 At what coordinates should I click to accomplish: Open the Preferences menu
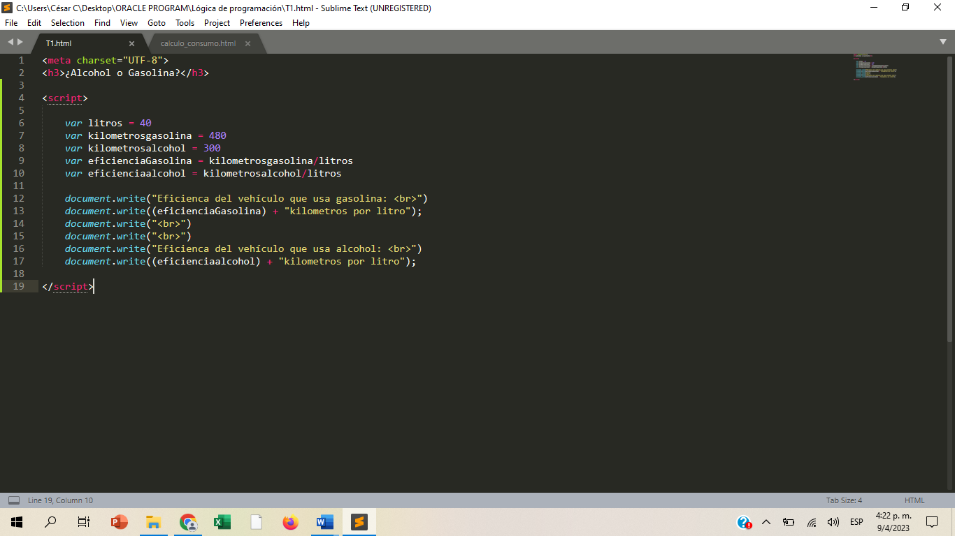coord(261,23)
